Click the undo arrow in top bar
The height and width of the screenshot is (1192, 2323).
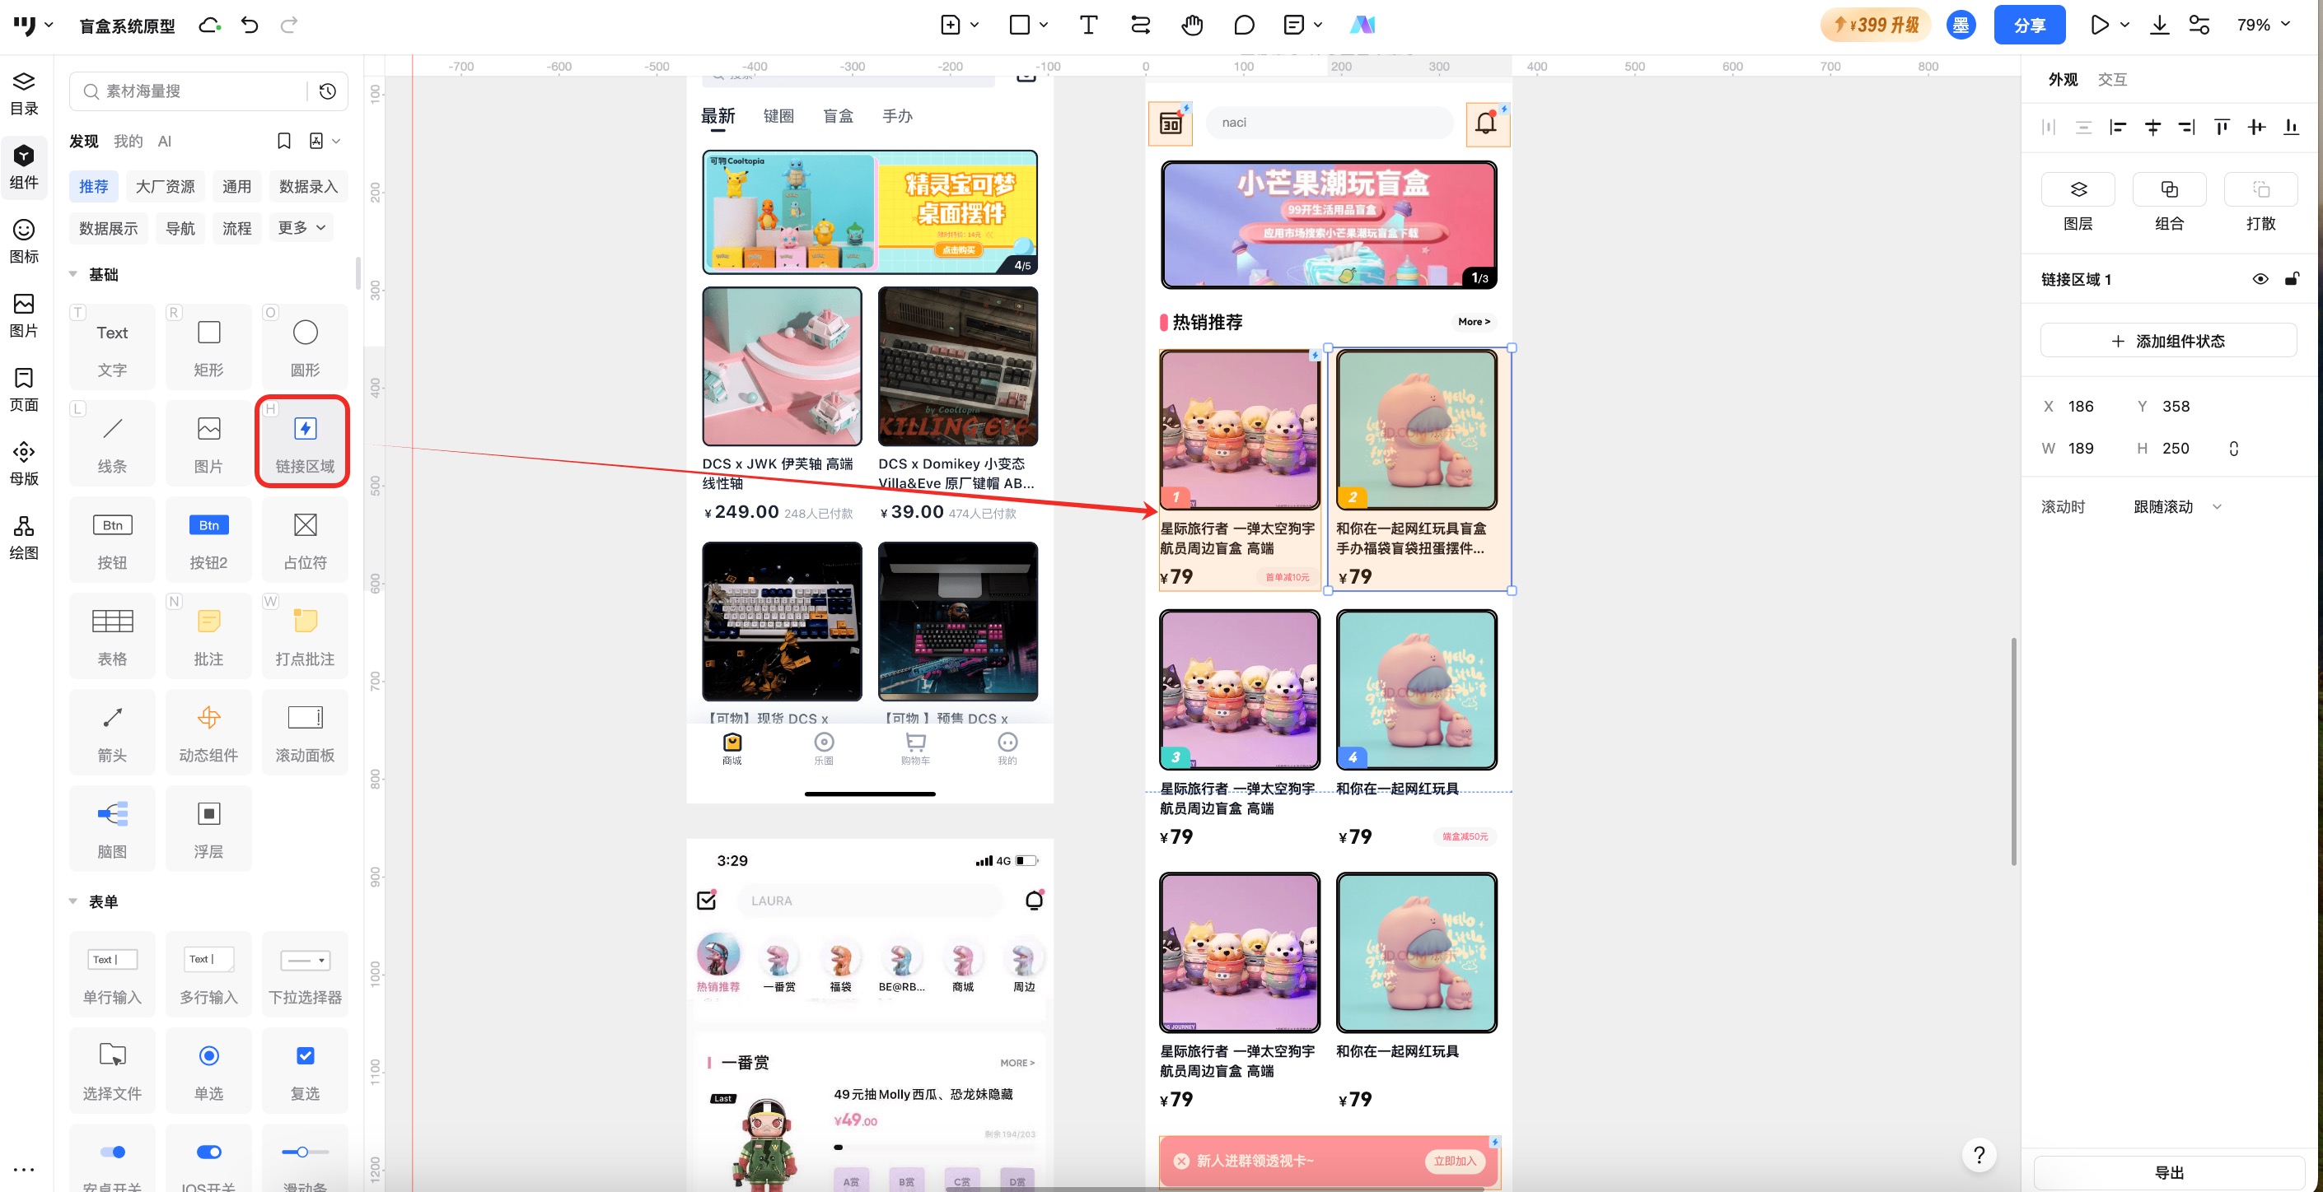pos(250,26)
